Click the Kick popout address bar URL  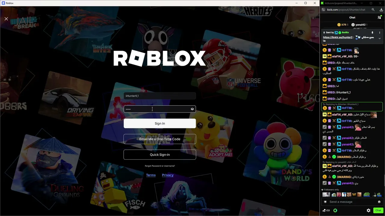pos(346,10)
